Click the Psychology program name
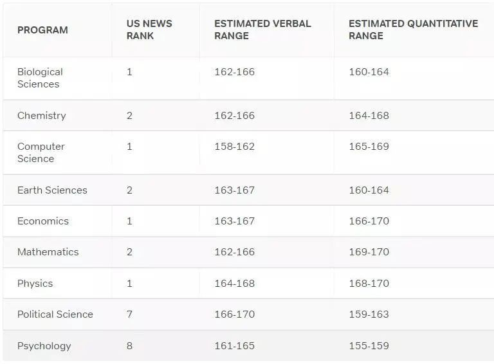 [x=44, y=346]
